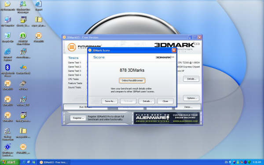Open score Details in the 3DMark Score dialog
264x165 pixels.
click(x=147, y=101)
